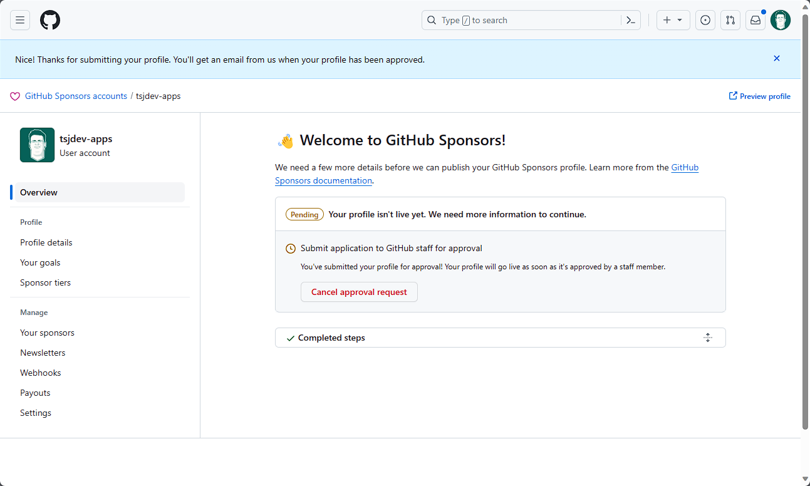Click the GitHub Octocat logo
This screenshot has width=810, height=486.
(50, 20)
